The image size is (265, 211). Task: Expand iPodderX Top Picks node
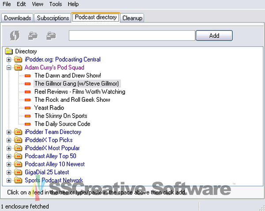(9, 140)
